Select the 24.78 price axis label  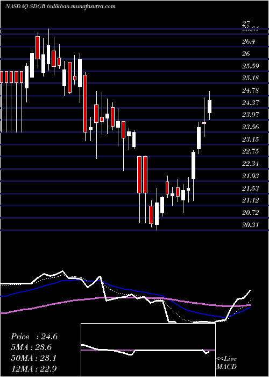(x=250, y=90)
